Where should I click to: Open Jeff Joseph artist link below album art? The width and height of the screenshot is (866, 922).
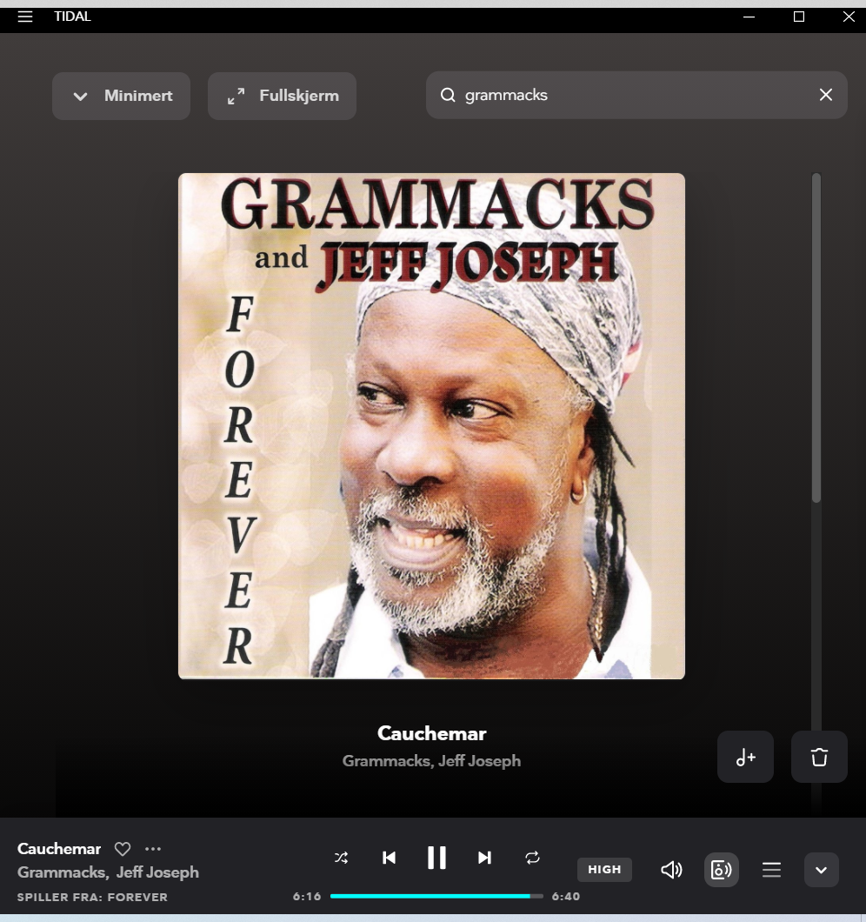tap(479, 761)
